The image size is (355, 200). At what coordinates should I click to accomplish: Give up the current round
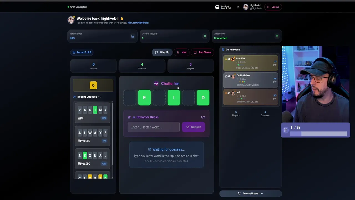coord(162,52)
